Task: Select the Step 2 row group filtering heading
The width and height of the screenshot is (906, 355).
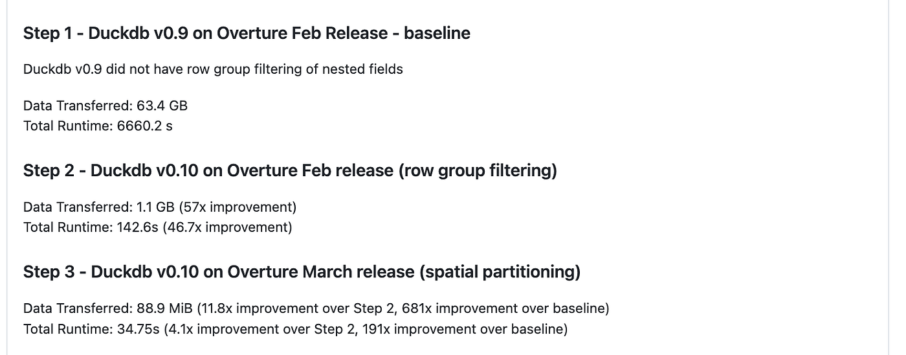Action: tap(290, 170)
